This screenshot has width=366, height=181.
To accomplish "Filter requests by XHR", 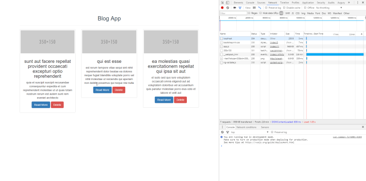I will (x=287, y=13).
